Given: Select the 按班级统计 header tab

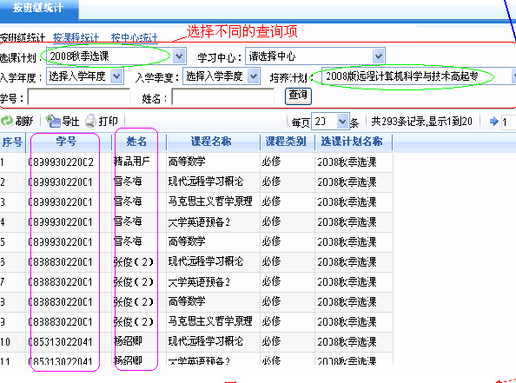Looking at the screenshot, I should 38,7.
